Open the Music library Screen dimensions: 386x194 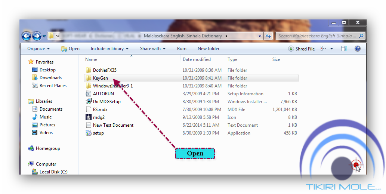click(x=41, y=117)
